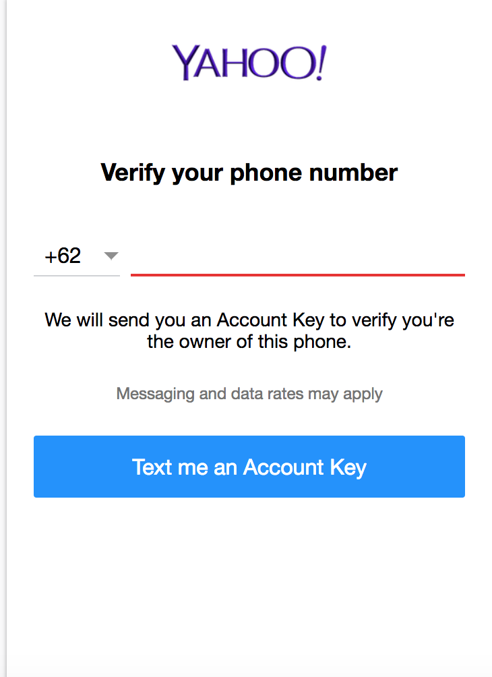Click the double-O letters in Yahoo logo
492x677 pixels.
(x=286, y=63)
